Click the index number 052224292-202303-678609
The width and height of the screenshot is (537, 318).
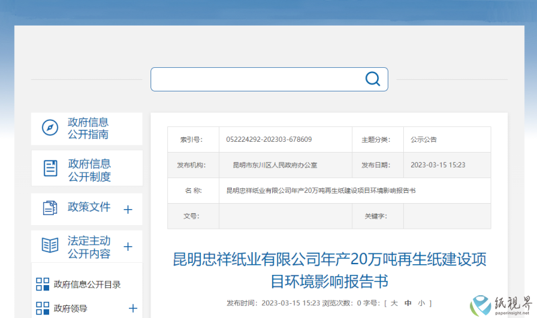[x=269, y=139]
